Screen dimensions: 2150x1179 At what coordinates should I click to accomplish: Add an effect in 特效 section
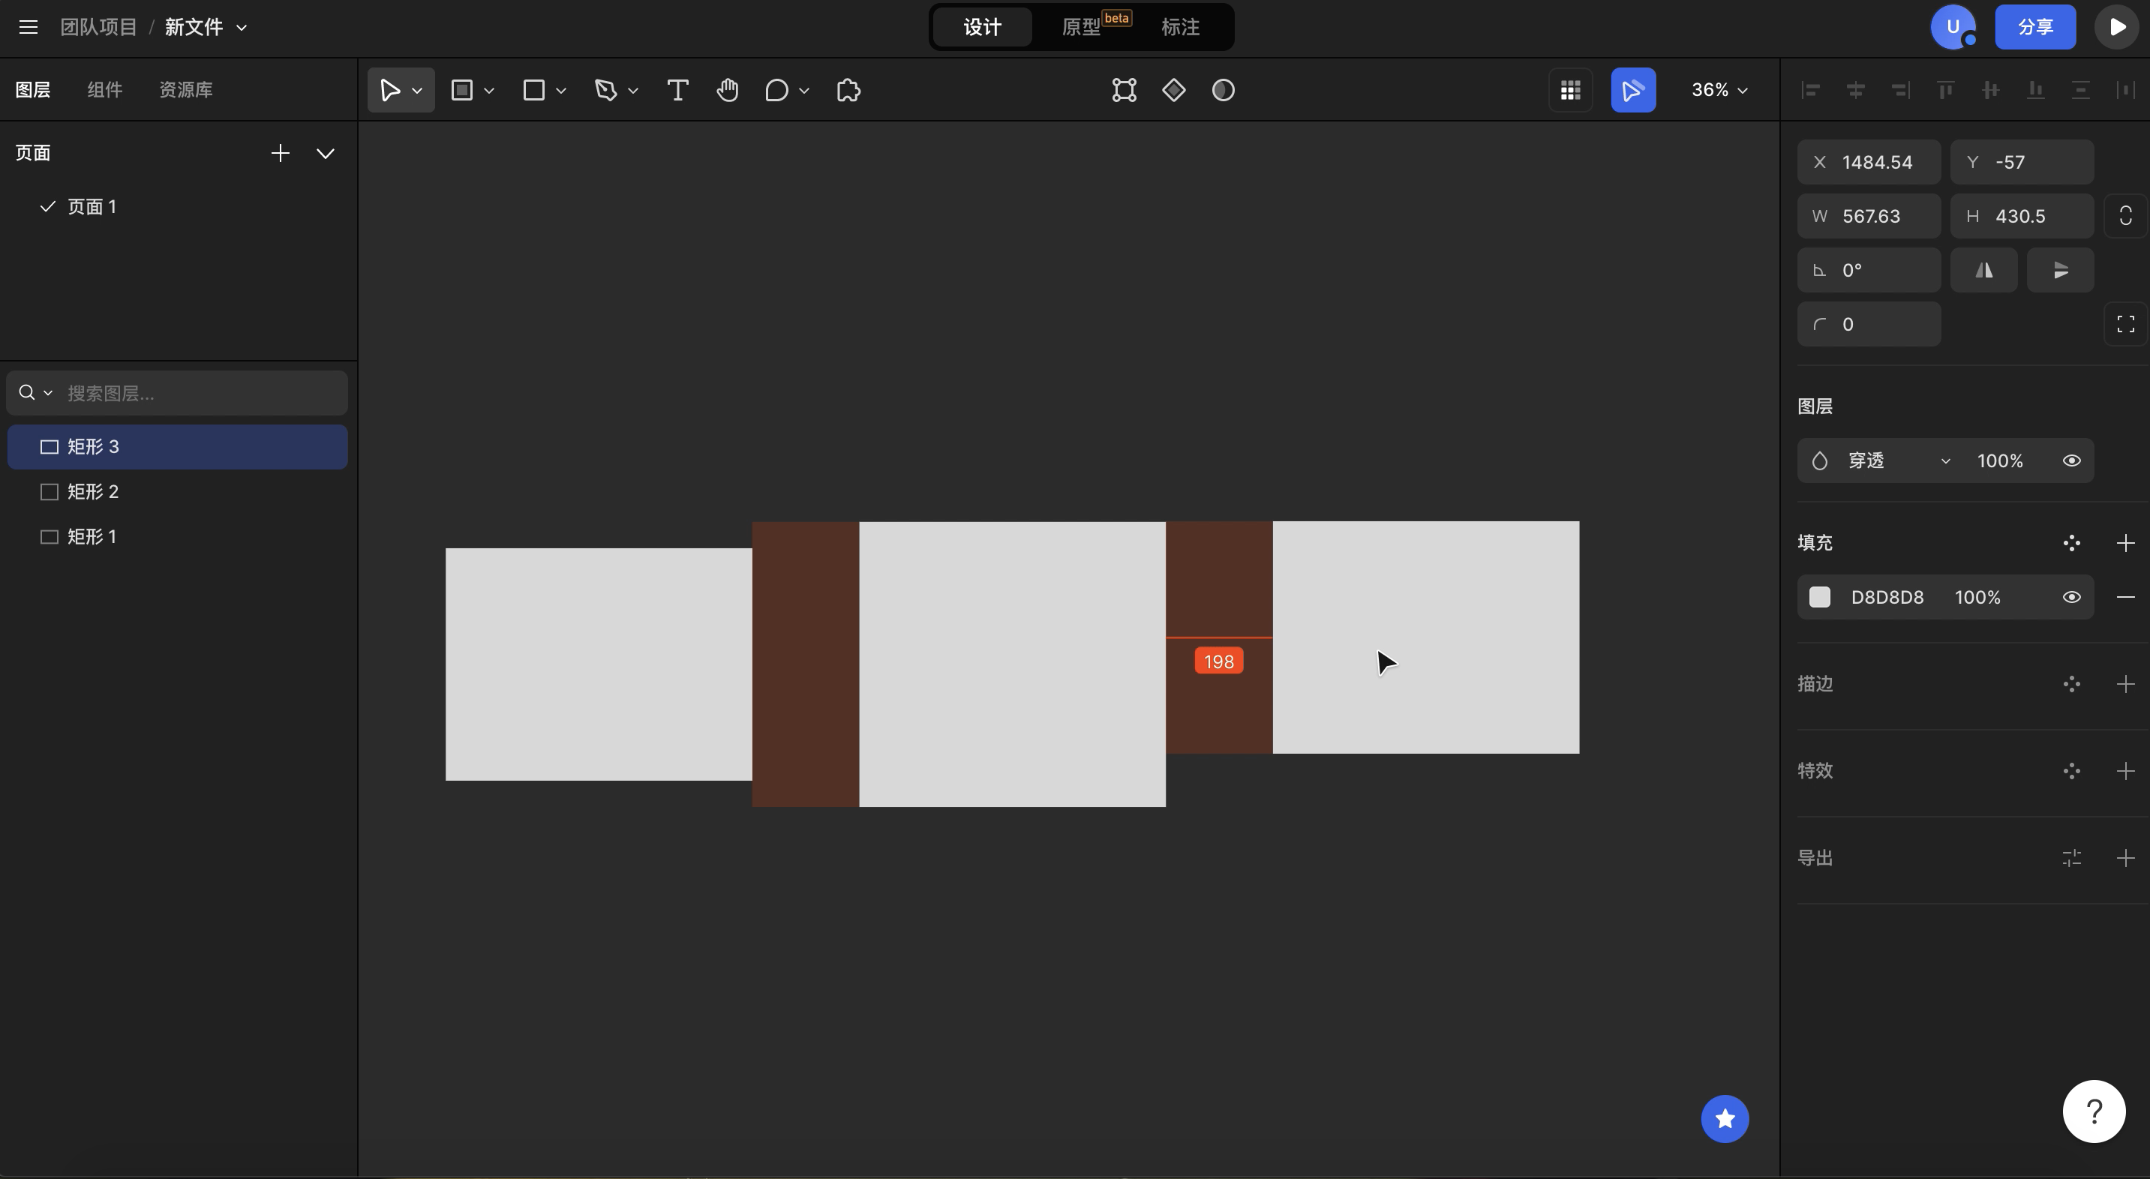click(2126, 771)
